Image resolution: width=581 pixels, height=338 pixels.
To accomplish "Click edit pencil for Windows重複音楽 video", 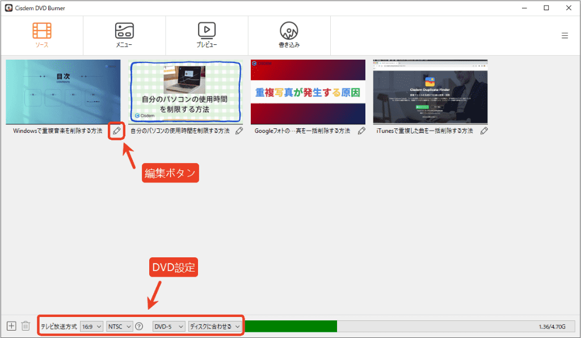I will coord(117,131).
